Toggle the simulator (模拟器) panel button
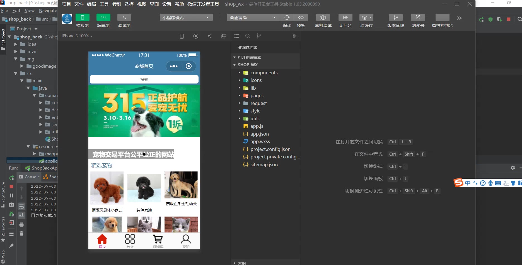The width and height of the screenshot is (522, 265). click(x=82, y=18)
